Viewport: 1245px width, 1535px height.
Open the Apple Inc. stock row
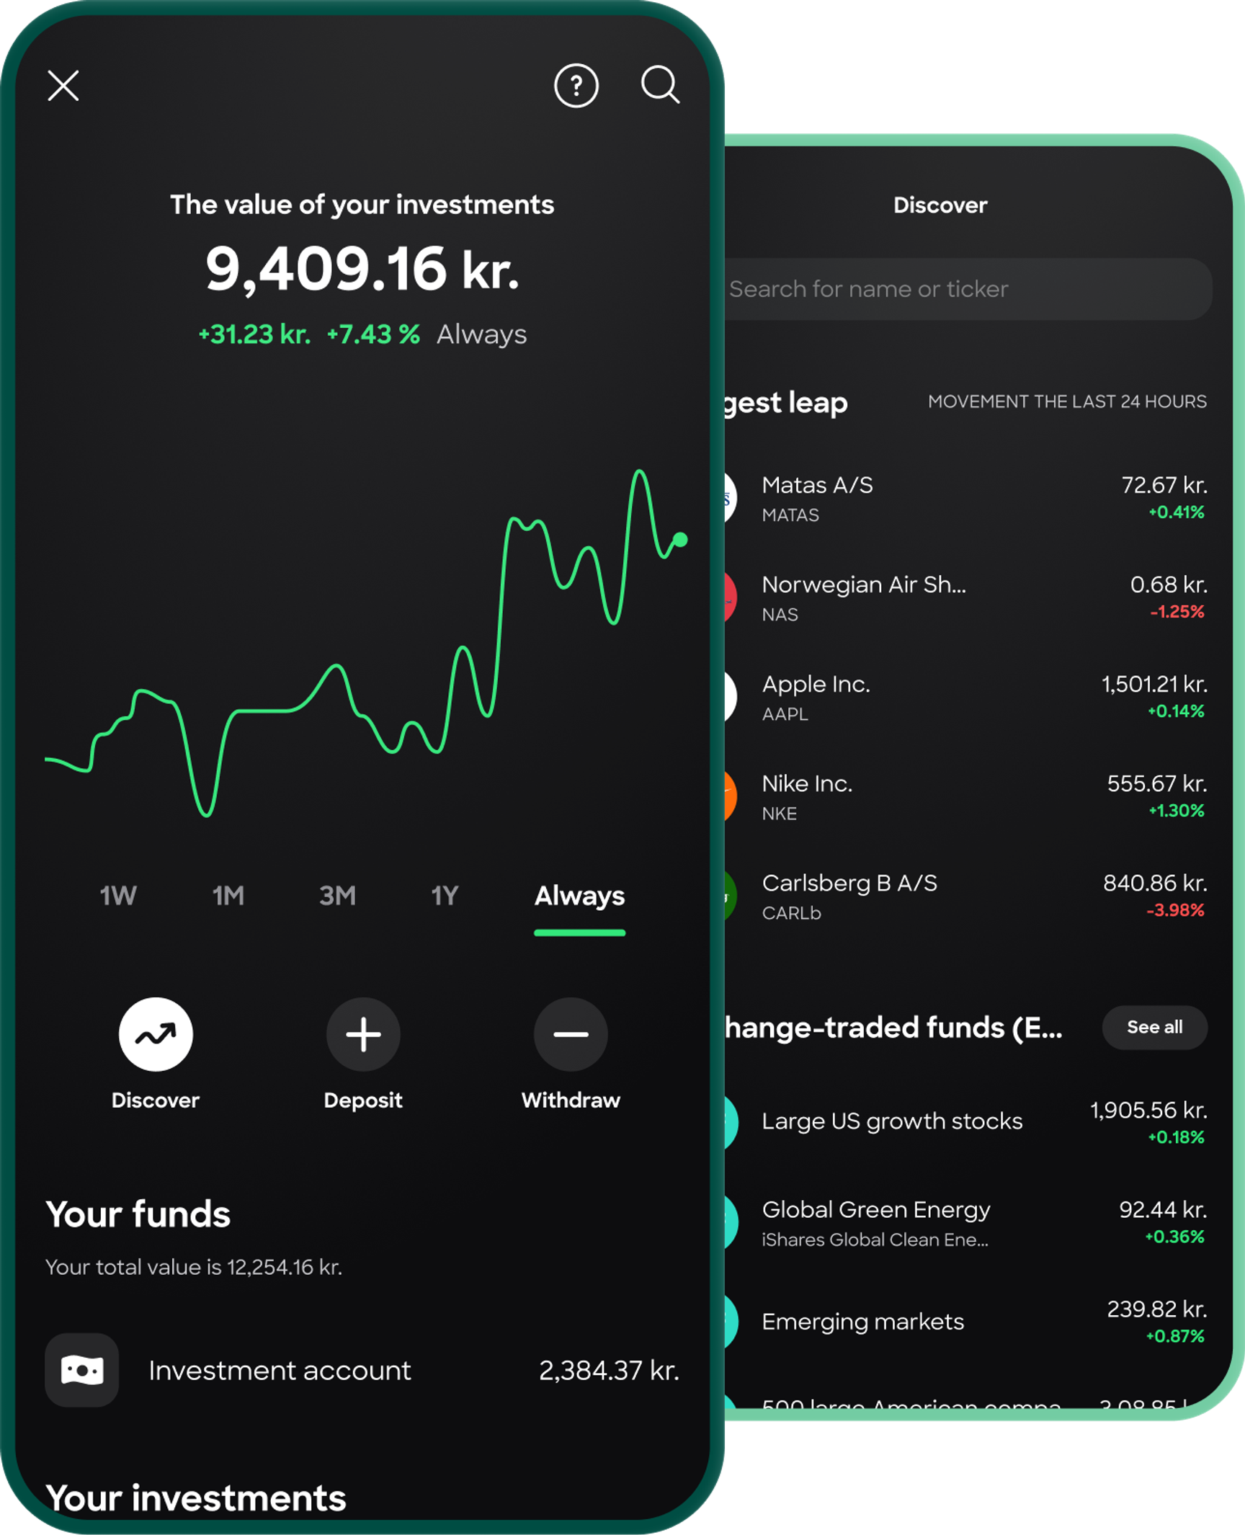966,697
